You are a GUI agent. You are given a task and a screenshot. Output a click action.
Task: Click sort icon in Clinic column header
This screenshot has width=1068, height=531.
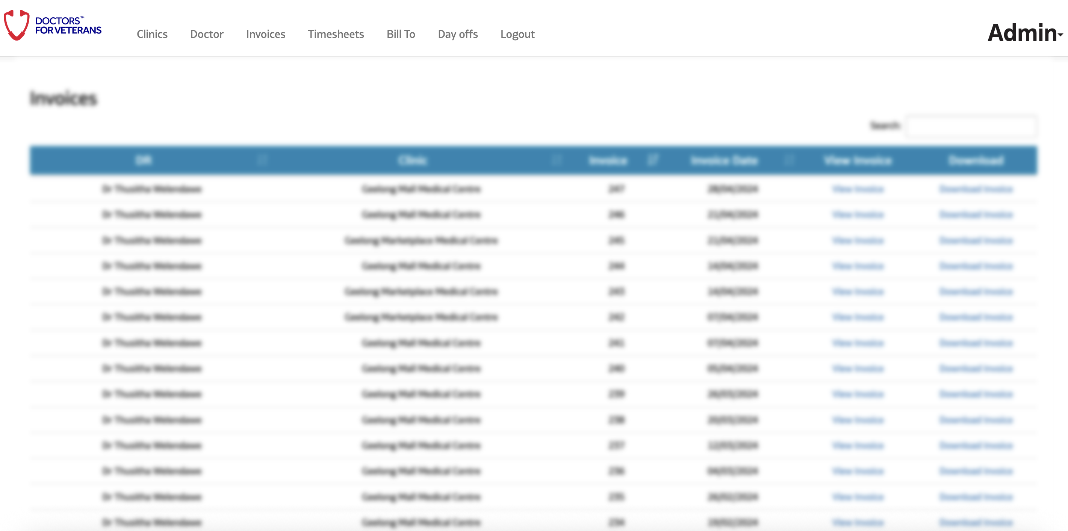point(557,160)
